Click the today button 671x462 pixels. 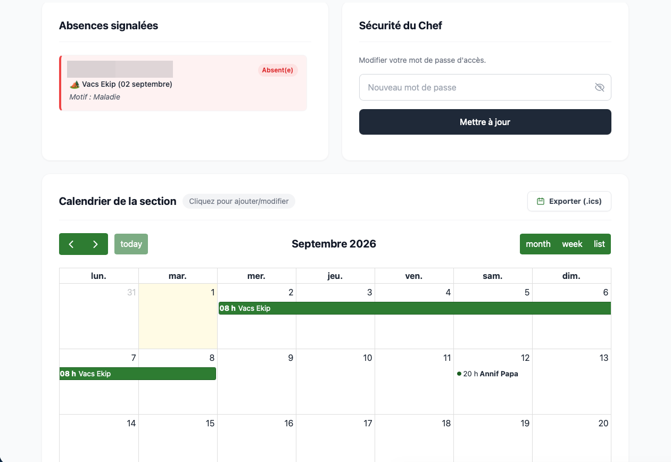(x=131, y=244)
